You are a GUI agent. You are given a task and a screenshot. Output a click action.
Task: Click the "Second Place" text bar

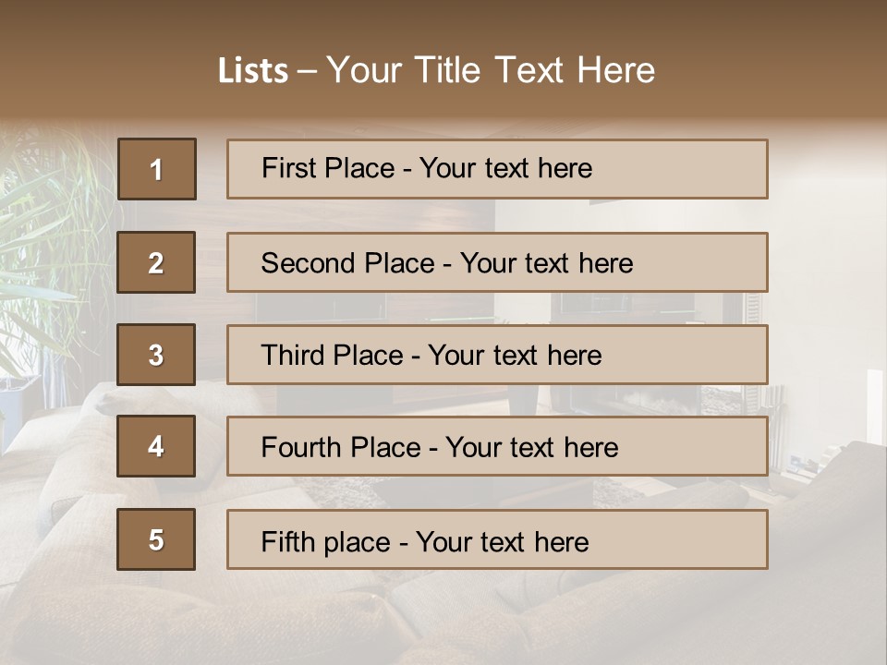coord(497,262)
